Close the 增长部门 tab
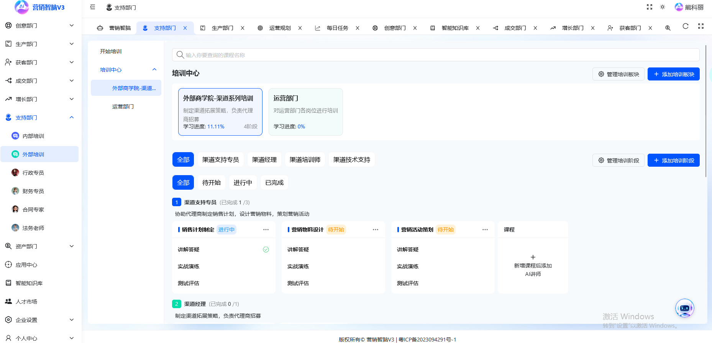The image size is (712, 343). coord(593,28)
